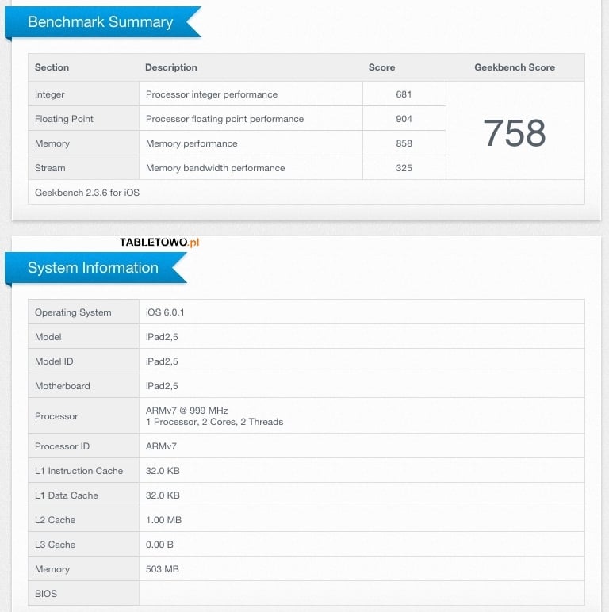Screen dimensions: 609x612
Task: Select the 'Geekbench Score' column header
Action: pyautogui.click(x=515, y=67)
